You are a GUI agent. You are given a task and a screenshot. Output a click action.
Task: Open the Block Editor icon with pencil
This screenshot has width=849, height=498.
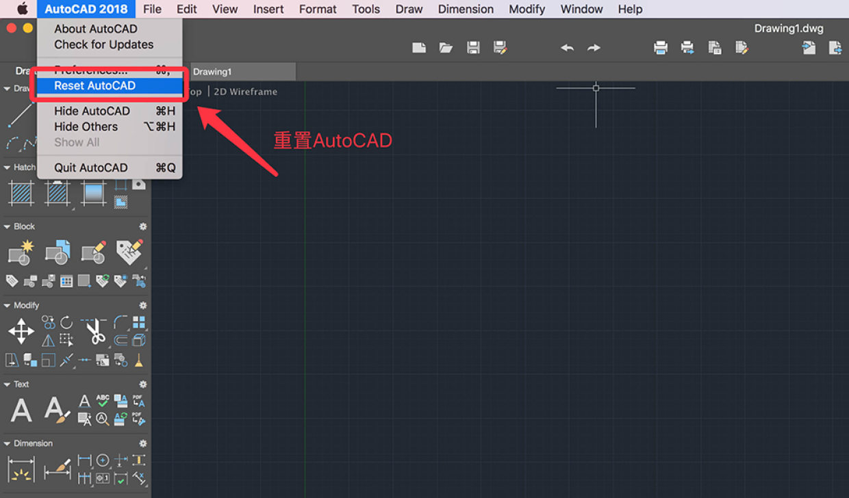point(93,252)
